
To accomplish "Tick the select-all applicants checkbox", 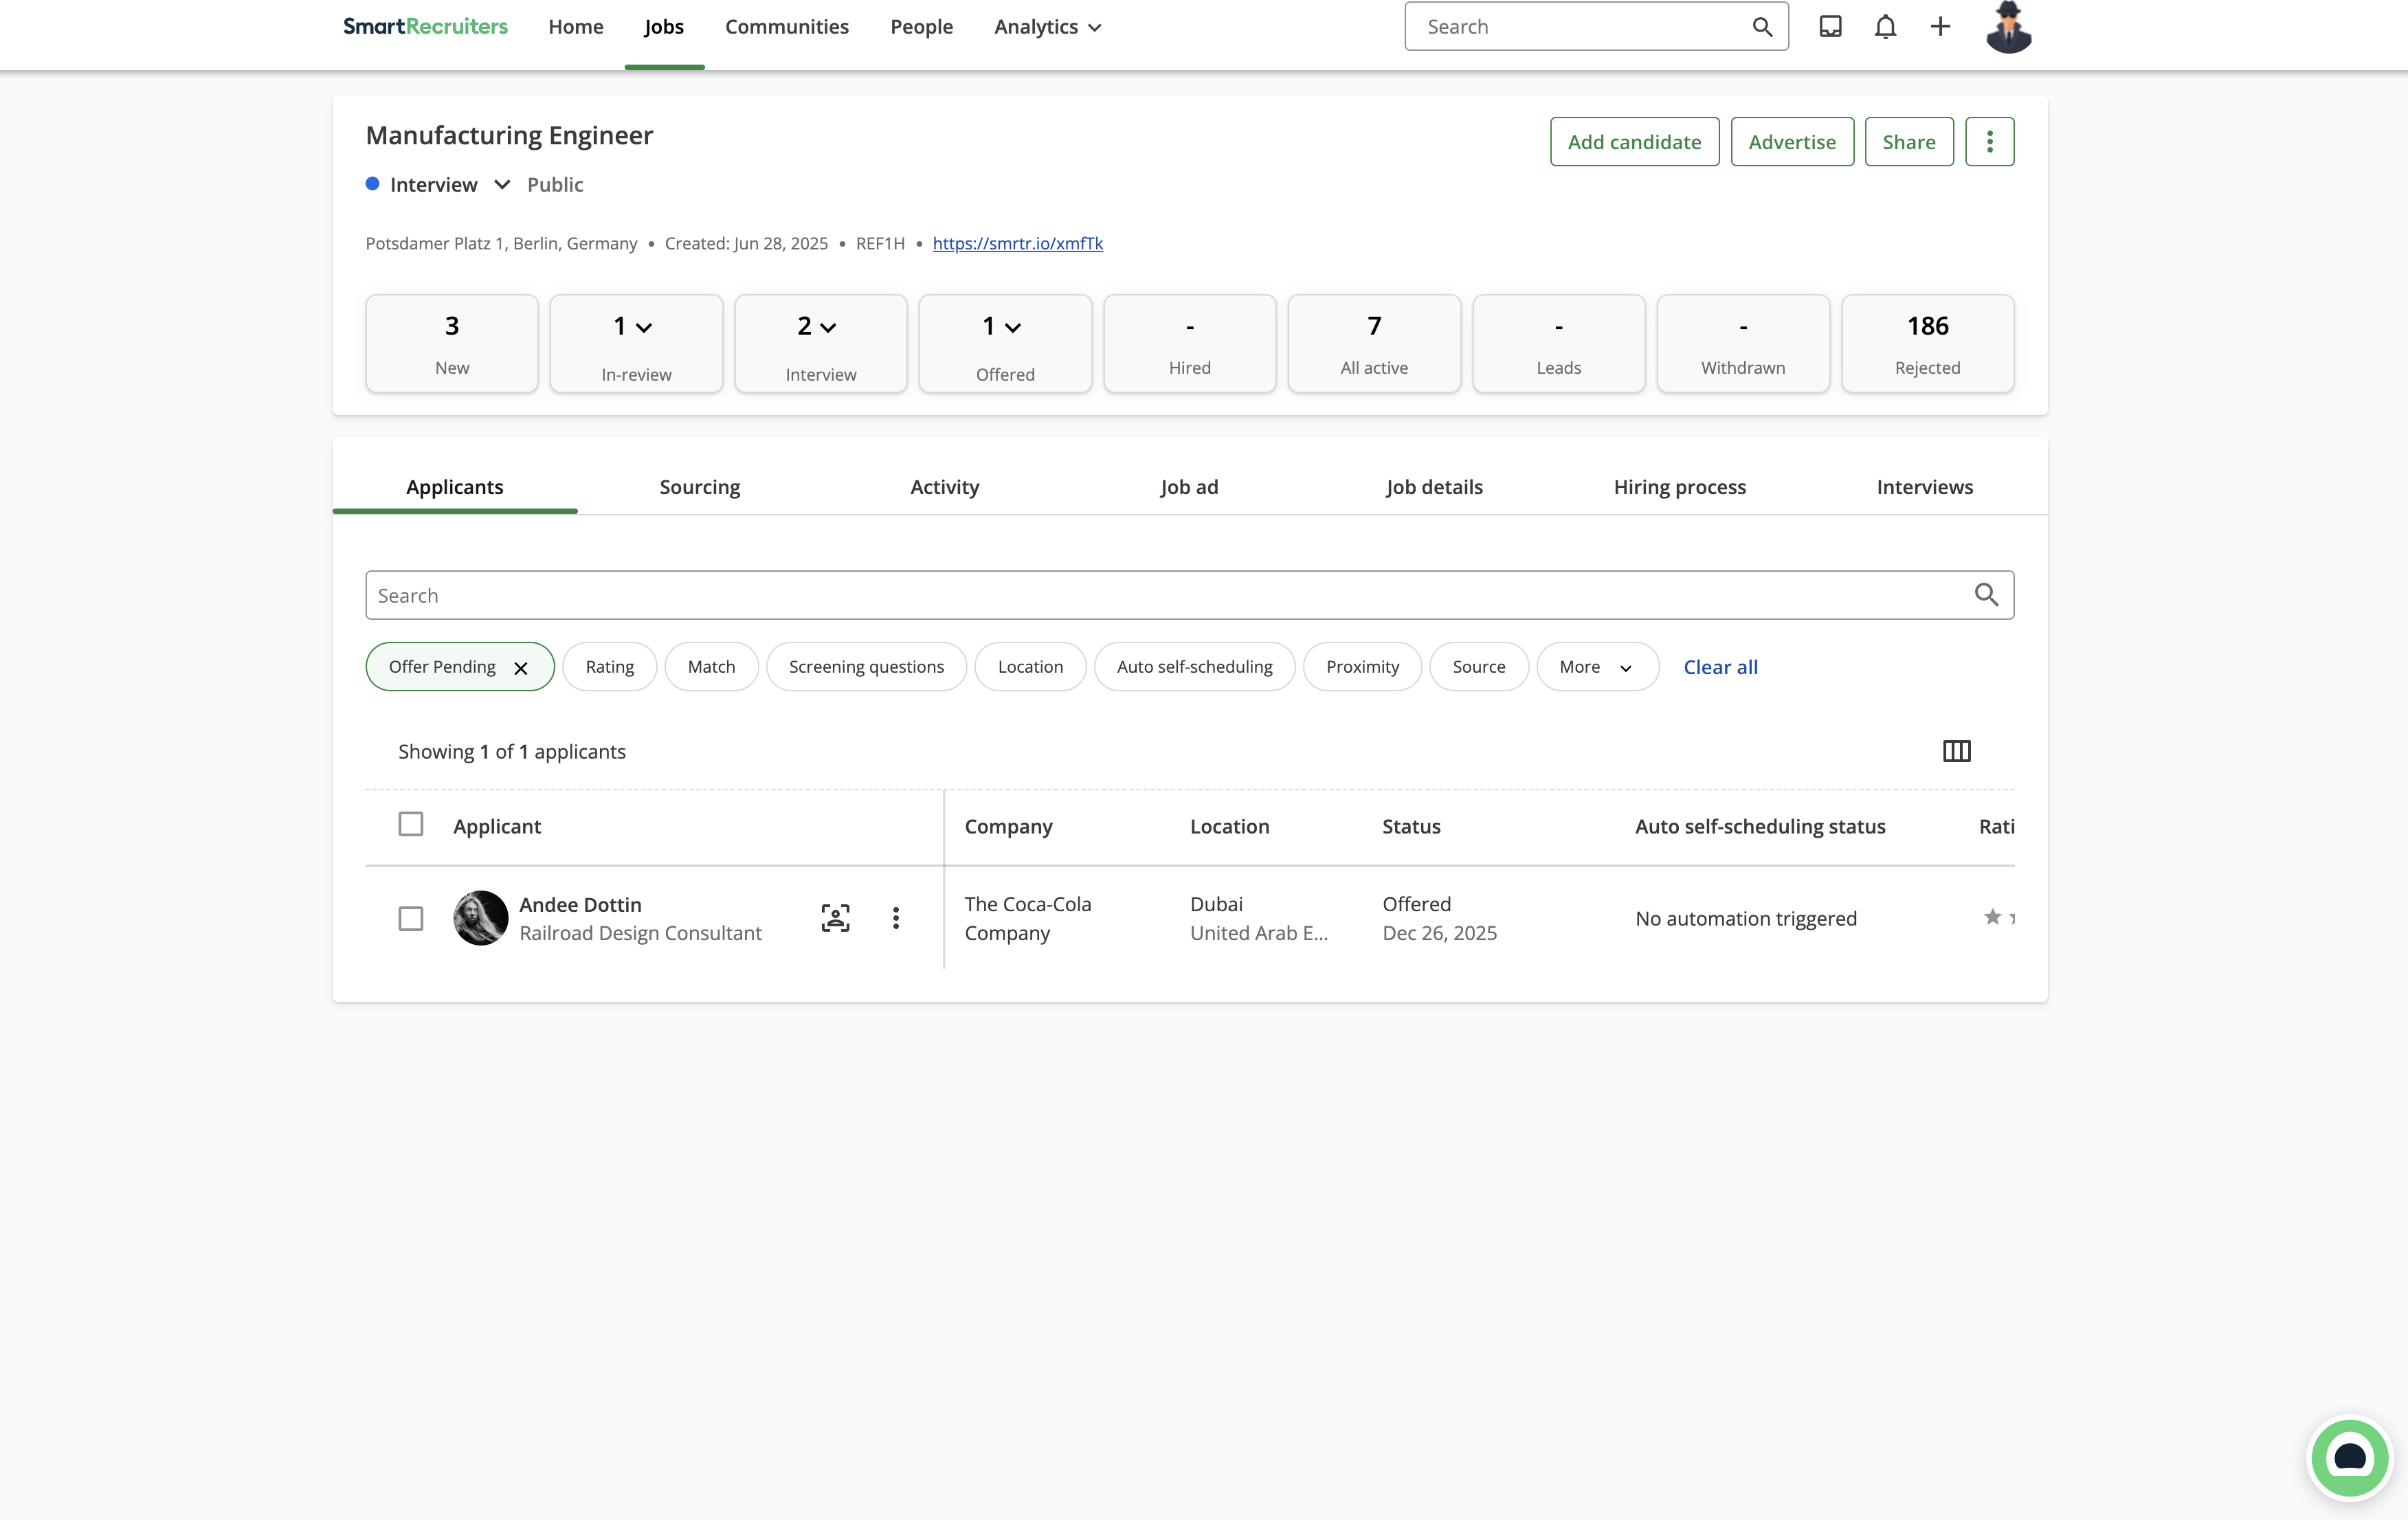I will coord(410,825).
